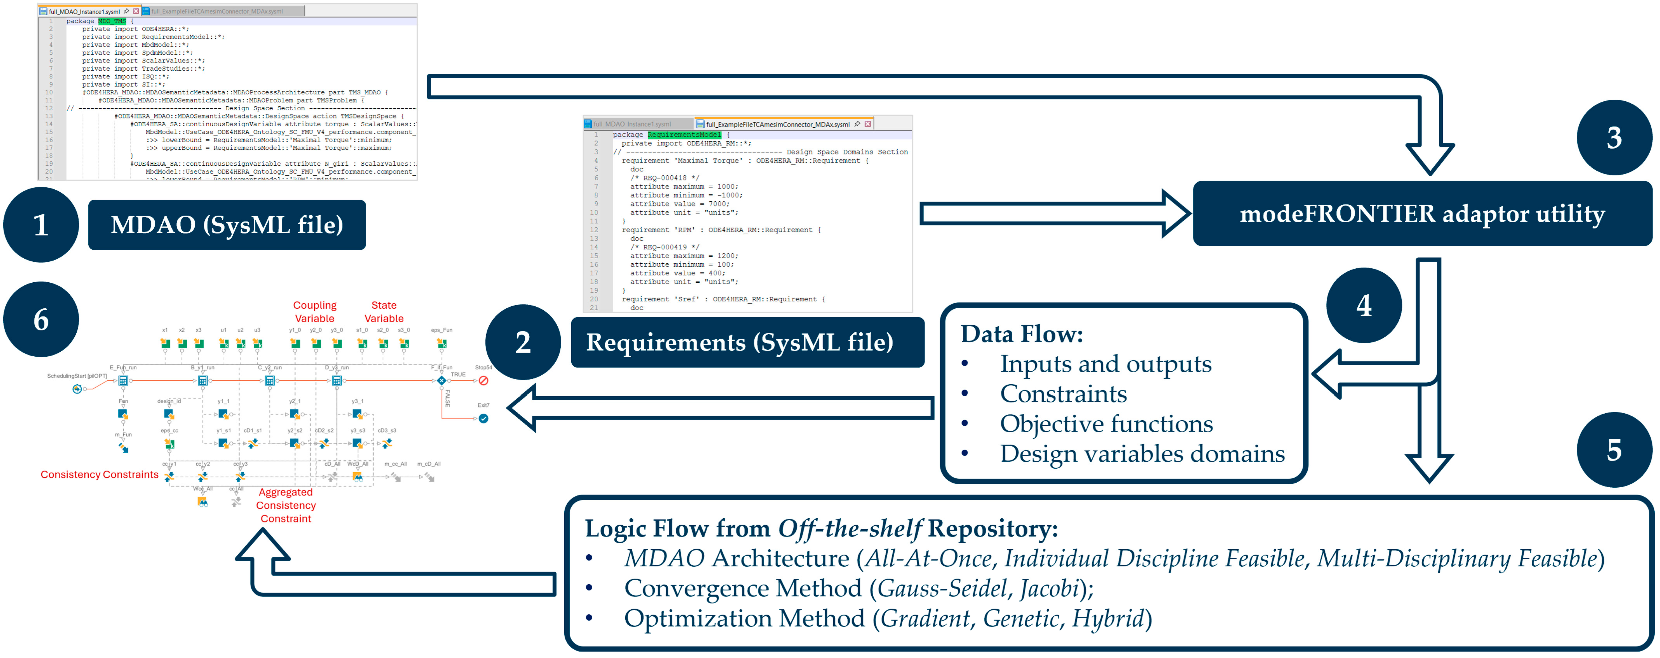This screenshot has height=658, width=1660.
Task: Click the "private import ODE4HERA_RM::*;" line
Action: point(686,144)
